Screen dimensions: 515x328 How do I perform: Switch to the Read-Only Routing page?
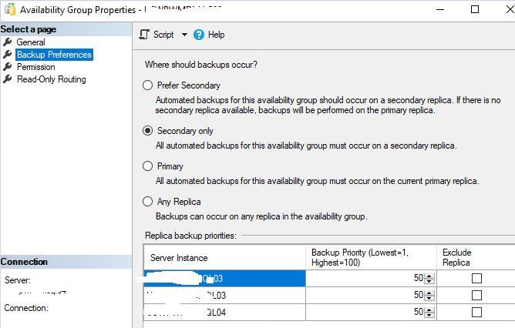pyautogui.click(x=51, y=79)
